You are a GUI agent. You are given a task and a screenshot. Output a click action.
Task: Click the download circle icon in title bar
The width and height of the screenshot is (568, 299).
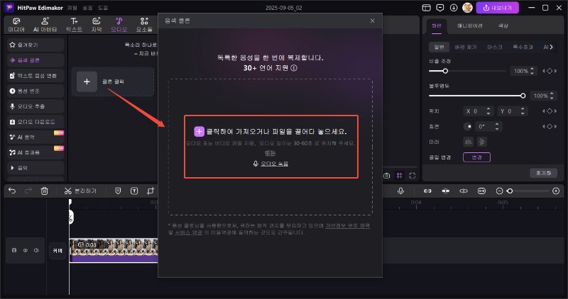(454, 8)
